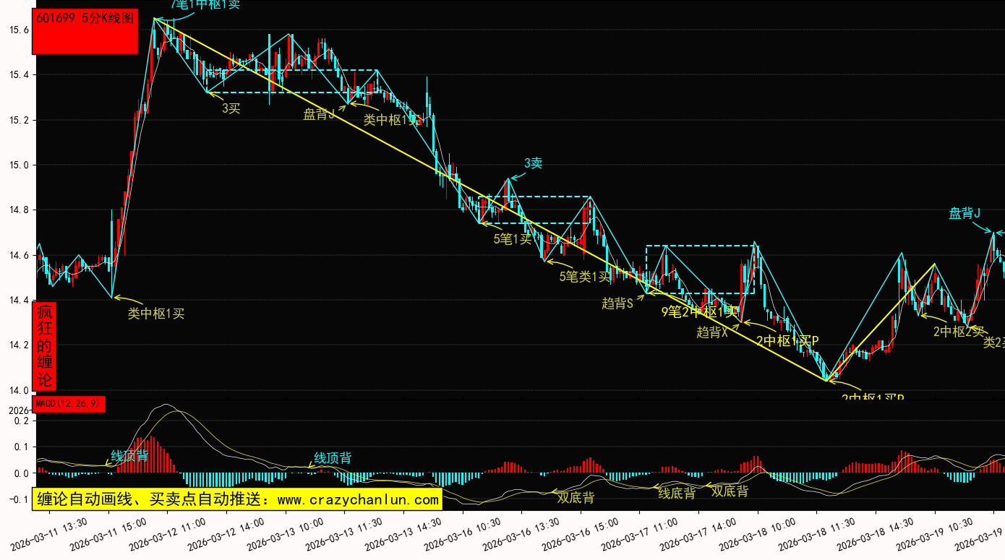This screenshot has height=560, width=1005.
Task: Click the "线底背" label in MACD panel
Action: coord(677,494)
